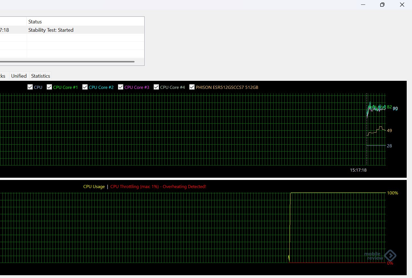
Task: Disable the CPU Core #2 graph line
Action: 85,87
